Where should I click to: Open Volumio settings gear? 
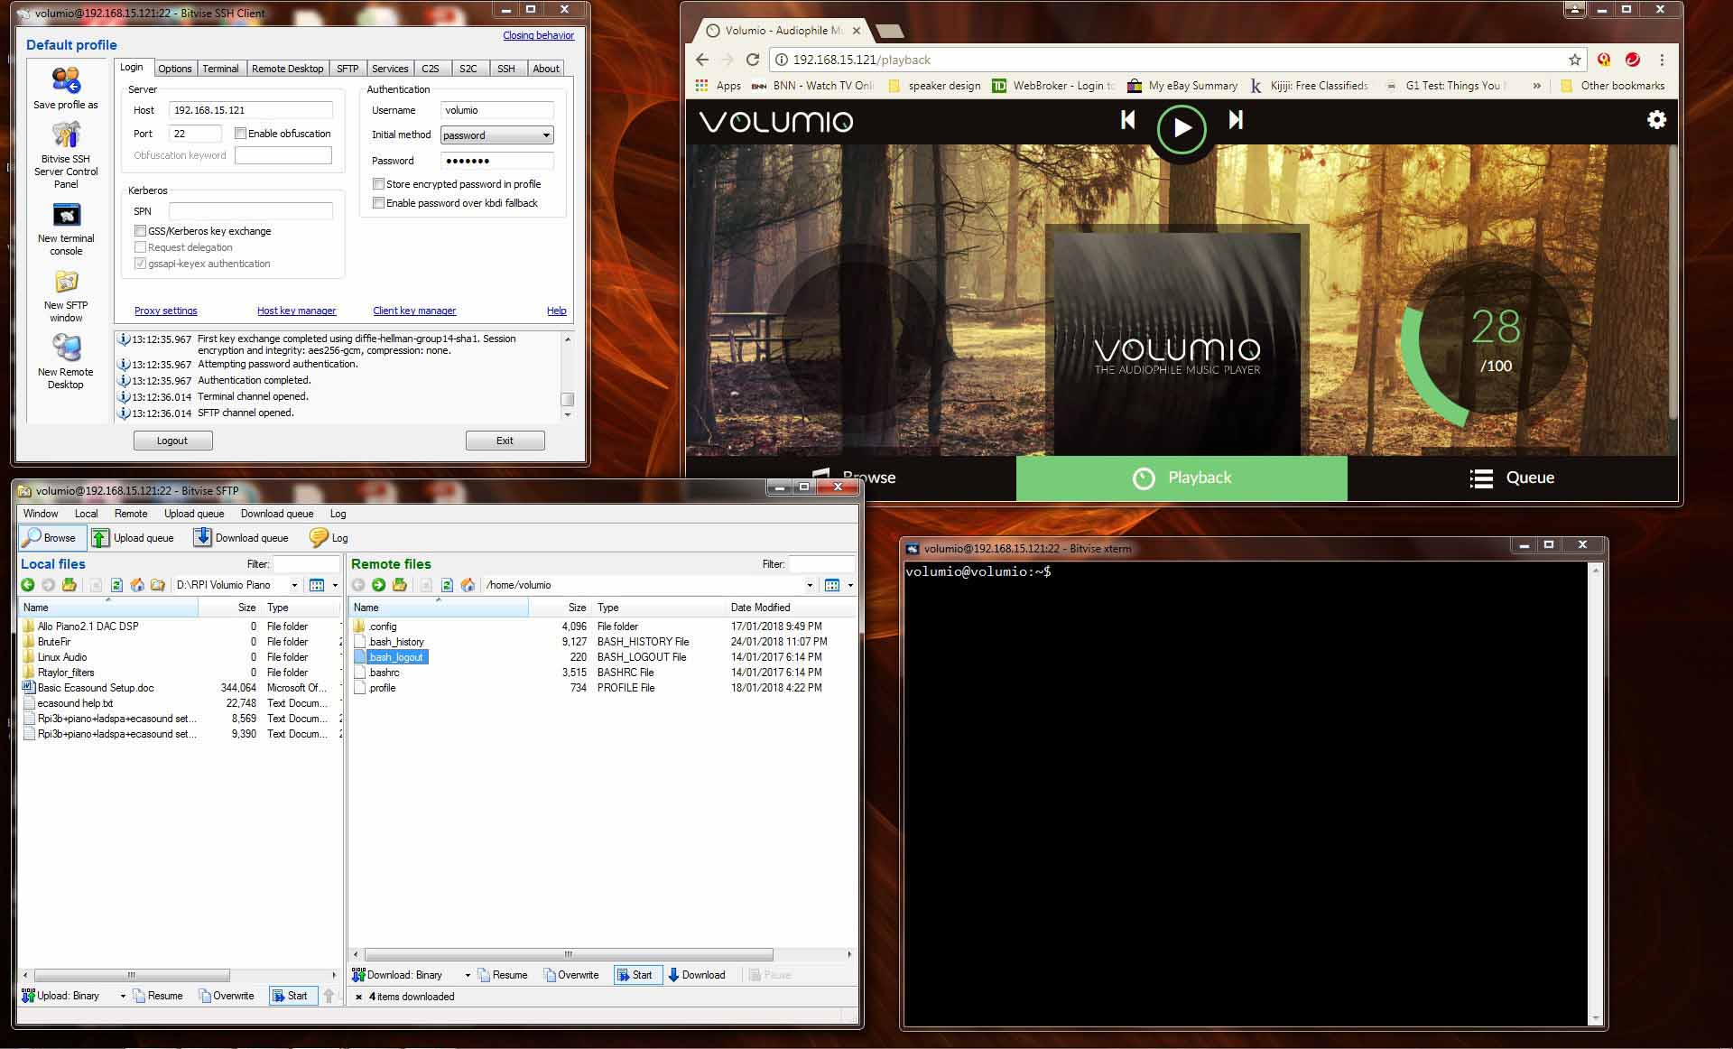click(1656, 119)
